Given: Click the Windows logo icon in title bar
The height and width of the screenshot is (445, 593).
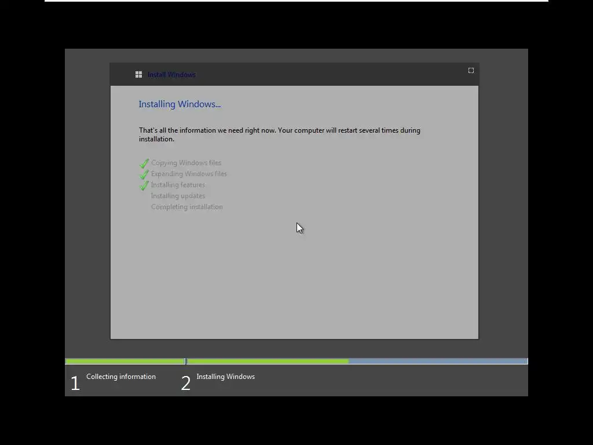Looking at the screenshot, I should [138, 75].
